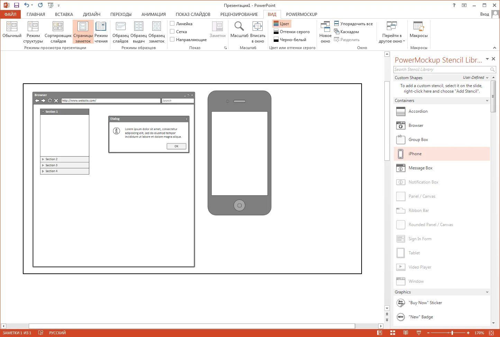Select the Accordion stencil
The image size is (500, 337).
442,111
